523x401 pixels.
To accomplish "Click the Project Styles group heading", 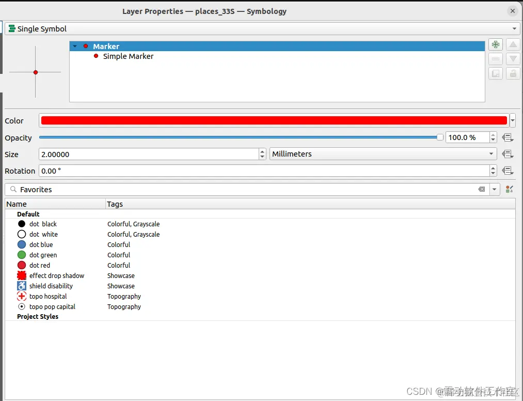I will coord(38,317).
